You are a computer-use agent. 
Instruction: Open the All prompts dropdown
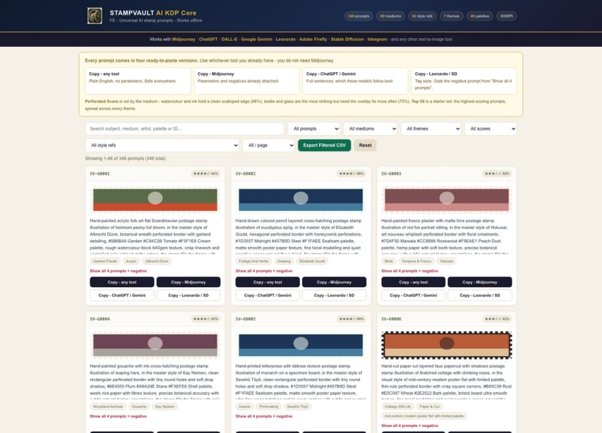pos(314,128)
